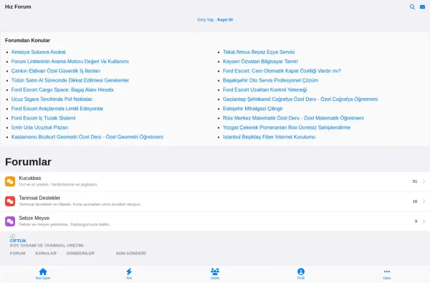Open Ucuz Sigara Tercihinde Püf Noktalar
Image resolution: width=430 pixels, height=283 pixels.
coord(52,100)
